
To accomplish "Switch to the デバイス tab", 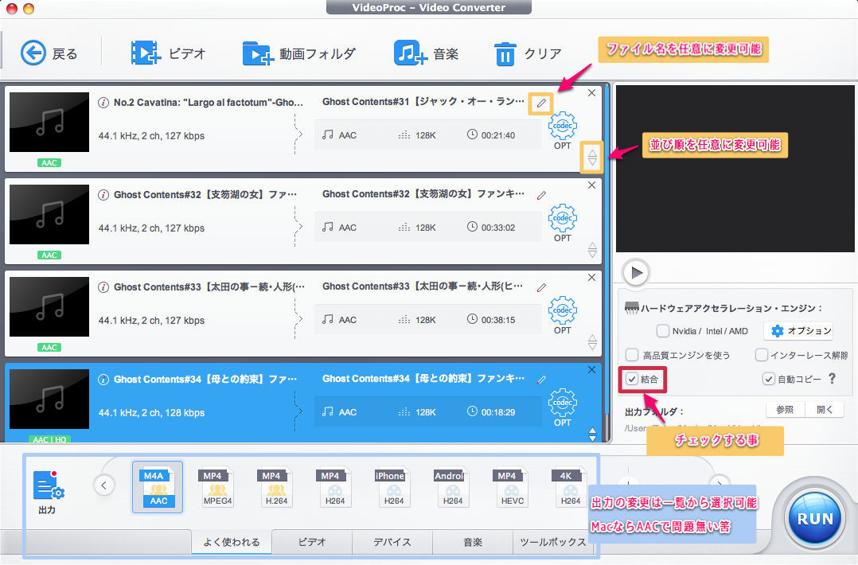I will coord(392,542).
